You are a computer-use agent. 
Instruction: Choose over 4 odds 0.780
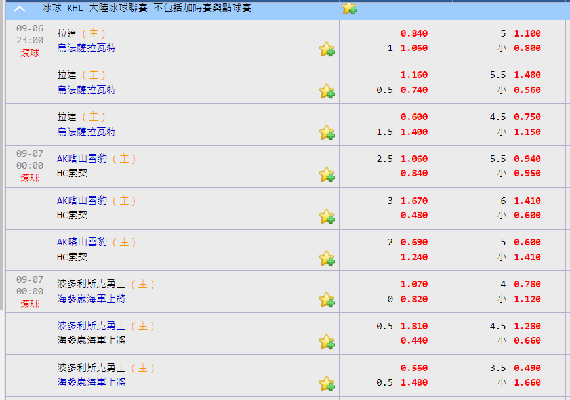click(527, 284)
